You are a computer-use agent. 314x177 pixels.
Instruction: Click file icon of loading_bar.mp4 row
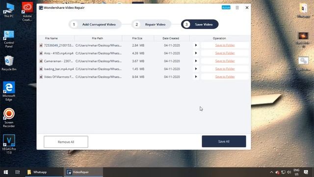(41, 69)
